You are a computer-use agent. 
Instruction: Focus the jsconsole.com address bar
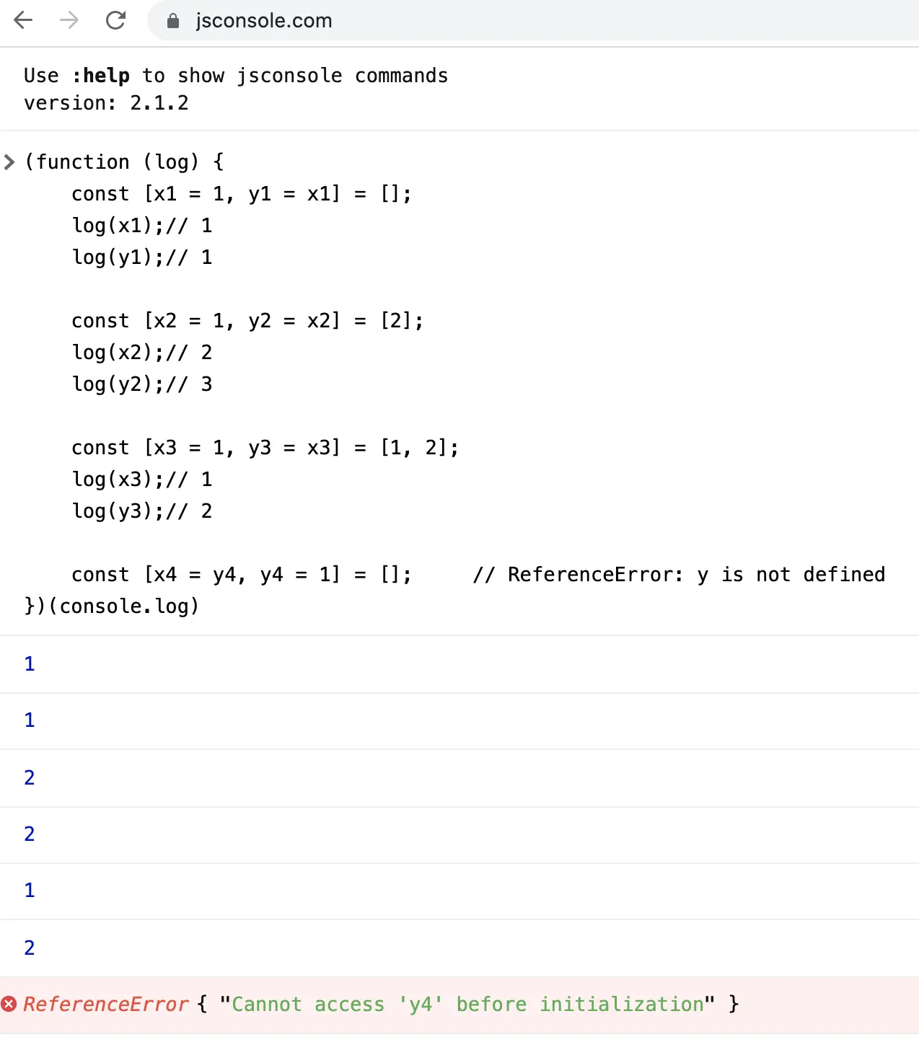click(x=533, y=20)
